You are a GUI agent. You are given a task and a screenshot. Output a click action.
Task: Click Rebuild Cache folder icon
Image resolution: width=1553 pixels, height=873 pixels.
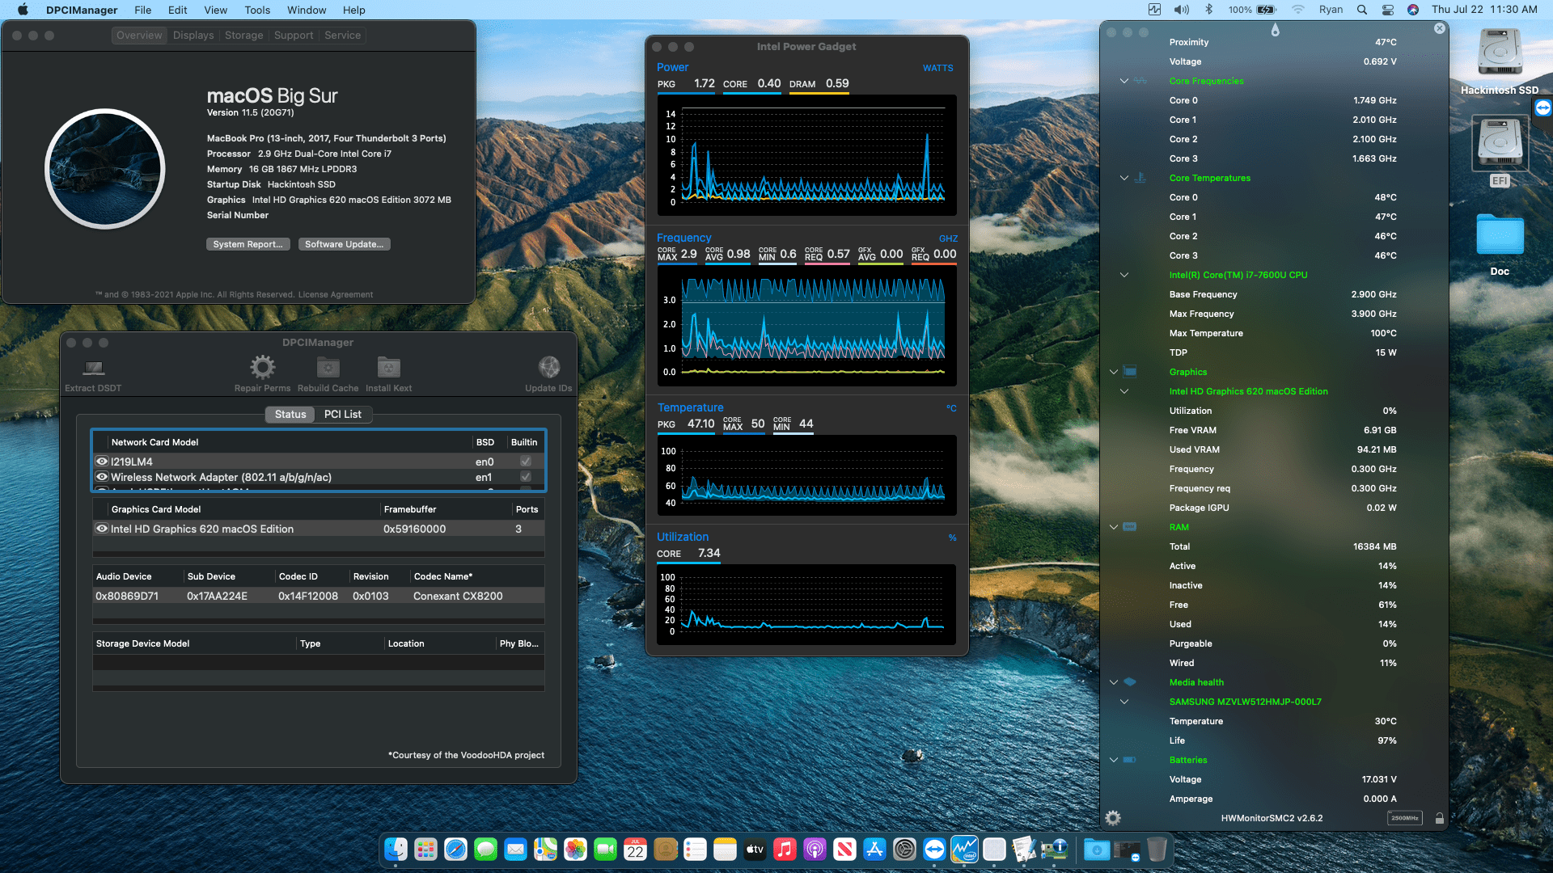(328, 368)
